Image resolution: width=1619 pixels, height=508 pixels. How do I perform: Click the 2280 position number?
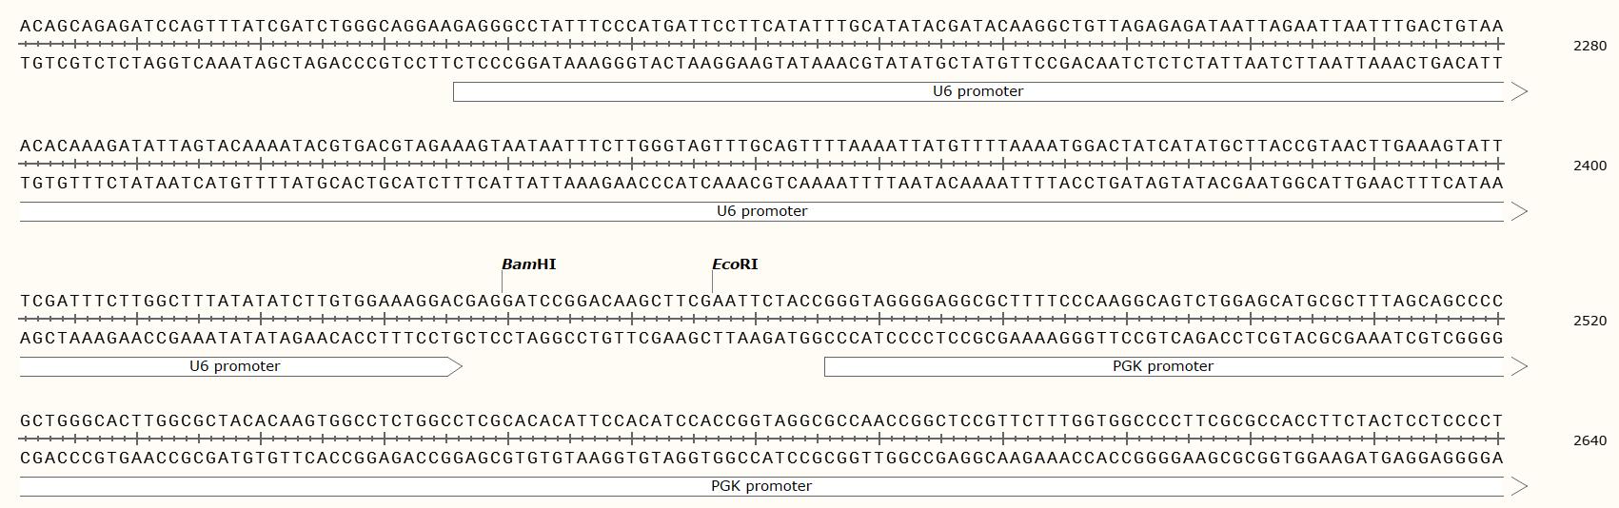tap(1589, 46)
